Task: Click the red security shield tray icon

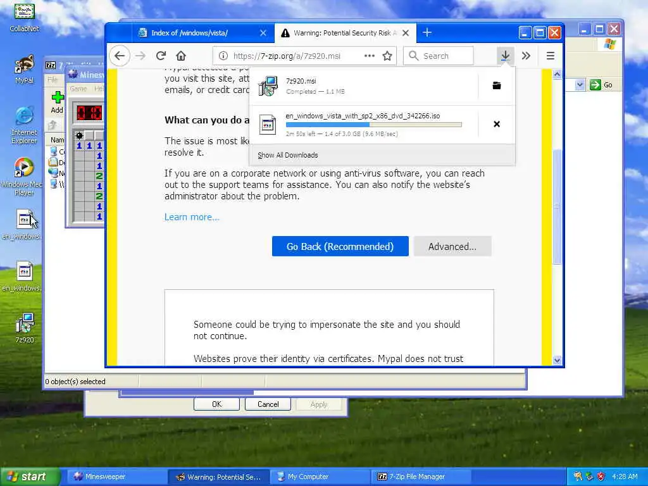Action: point(601,477)
